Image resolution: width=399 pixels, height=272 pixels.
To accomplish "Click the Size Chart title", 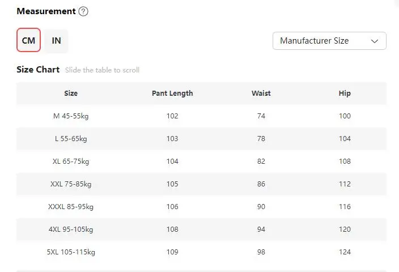I will coord(38,70).
